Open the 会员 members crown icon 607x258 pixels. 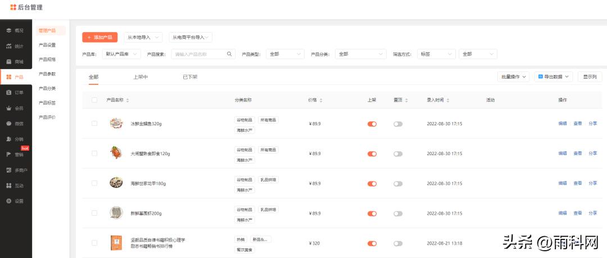click(x=9, y=108)
